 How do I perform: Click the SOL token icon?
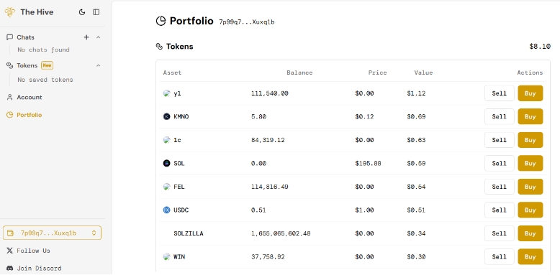coord(166,163)
